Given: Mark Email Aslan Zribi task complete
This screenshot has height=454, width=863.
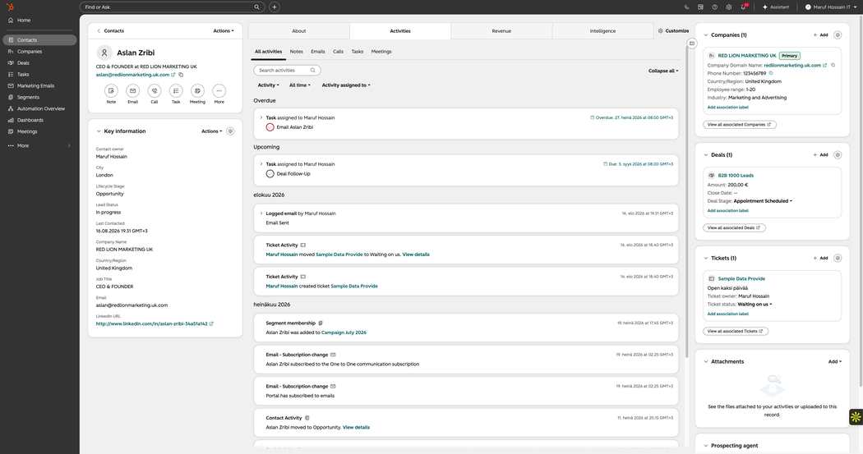Looking at the screenshot, I should coord(270,127).
